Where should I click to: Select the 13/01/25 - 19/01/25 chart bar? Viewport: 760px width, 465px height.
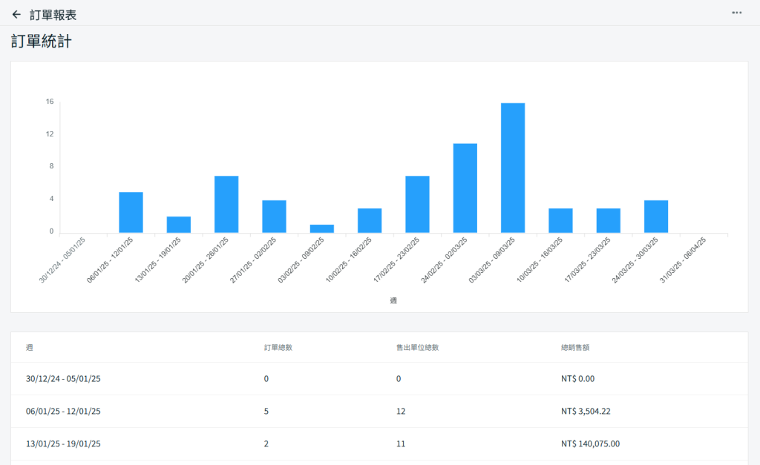tap(179, 225)
